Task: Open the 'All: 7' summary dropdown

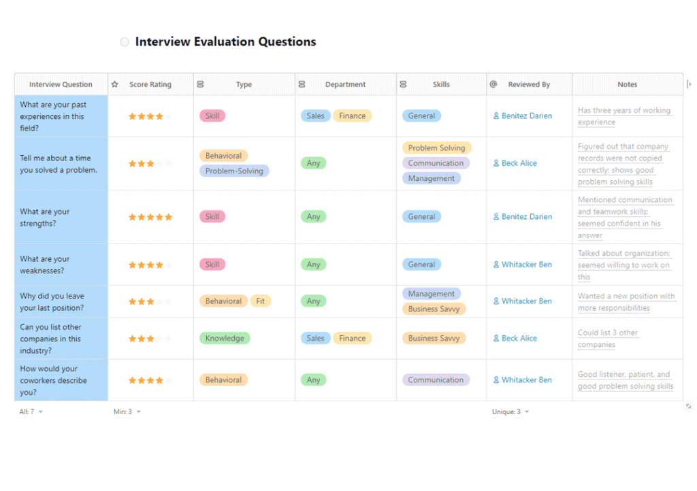Action: pos(31,411)
